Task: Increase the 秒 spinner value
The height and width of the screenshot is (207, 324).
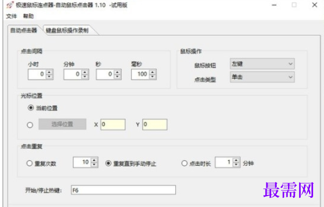Action: (x=117, y=72)
